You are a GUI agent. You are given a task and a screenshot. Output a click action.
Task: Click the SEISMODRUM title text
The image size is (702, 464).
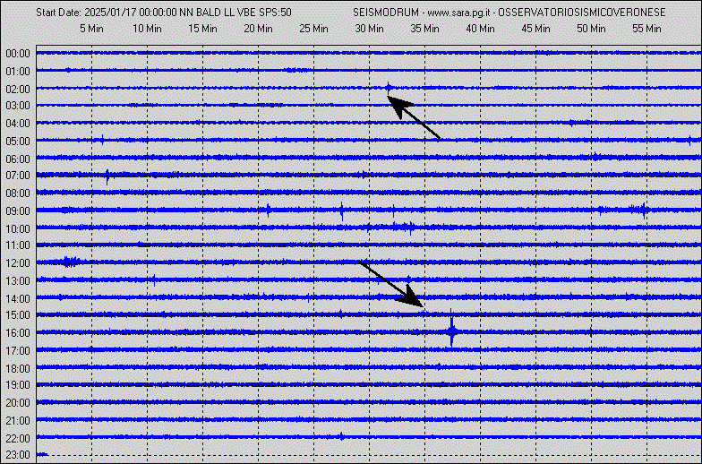386,13
